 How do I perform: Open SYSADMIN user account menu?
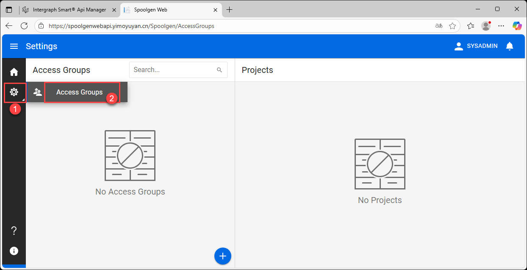click(476, 46)
